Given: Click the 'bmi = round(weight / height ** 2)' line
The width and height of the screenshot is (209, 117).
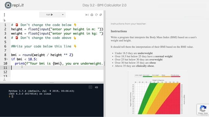Looking at the screenshot, I should point(42,55).
